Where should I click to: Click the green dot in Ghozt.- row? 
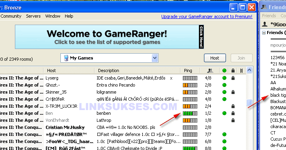pos(224,85)
